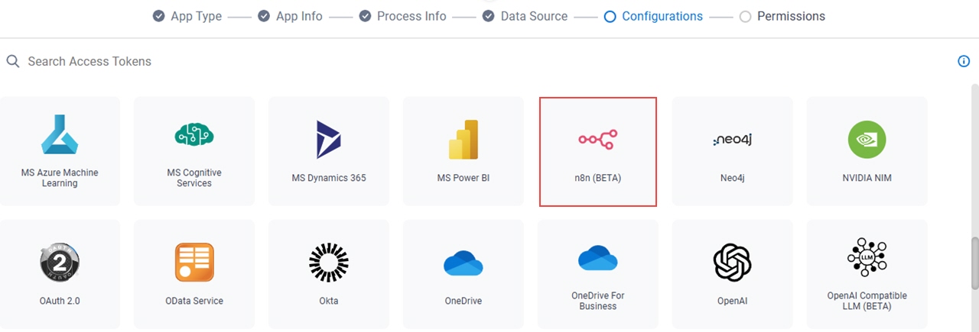The image size is (979, 332).
Task: Select the OData Service icon
Action: pyautogui.click(x=194, y=263)
